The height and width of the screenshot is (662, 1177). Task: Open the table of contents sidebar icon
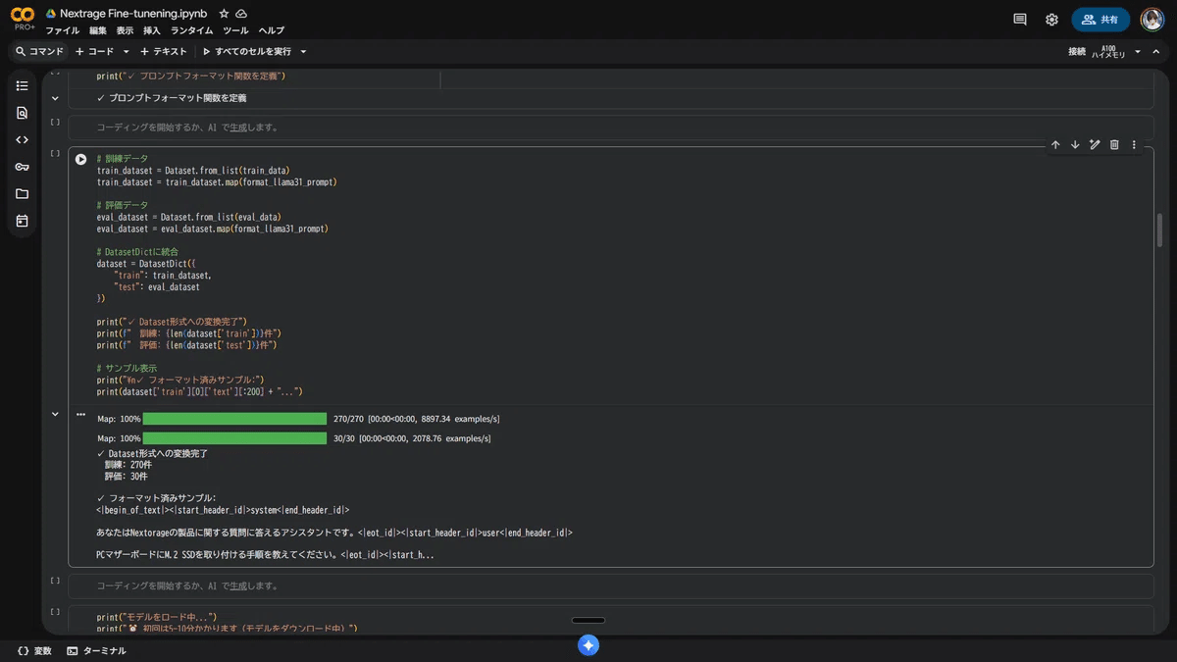pos(23,86)
